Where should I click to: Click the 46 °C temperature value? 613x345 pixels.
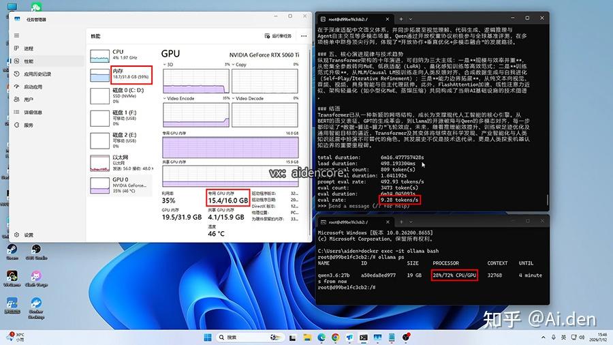[216, 234]
